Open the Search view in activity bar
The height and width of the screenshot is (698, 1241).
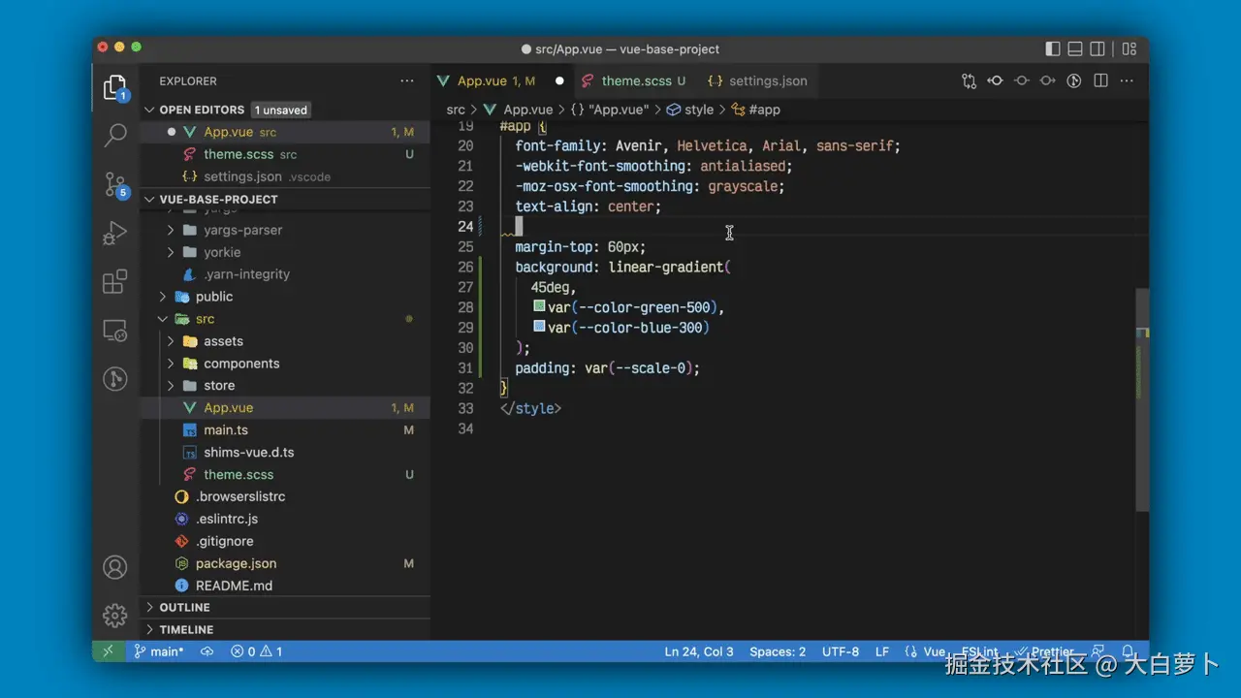click(115, 135)
